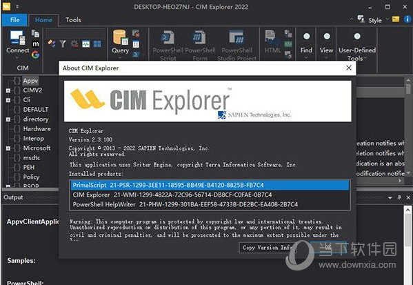Click the small icon with red X beside Query
Viewport: 413px width, 285px height.
136,33
